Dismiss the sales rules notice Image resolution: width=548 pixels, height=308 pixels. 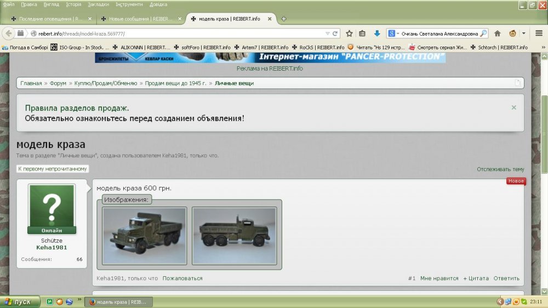(x=514, y=107)
